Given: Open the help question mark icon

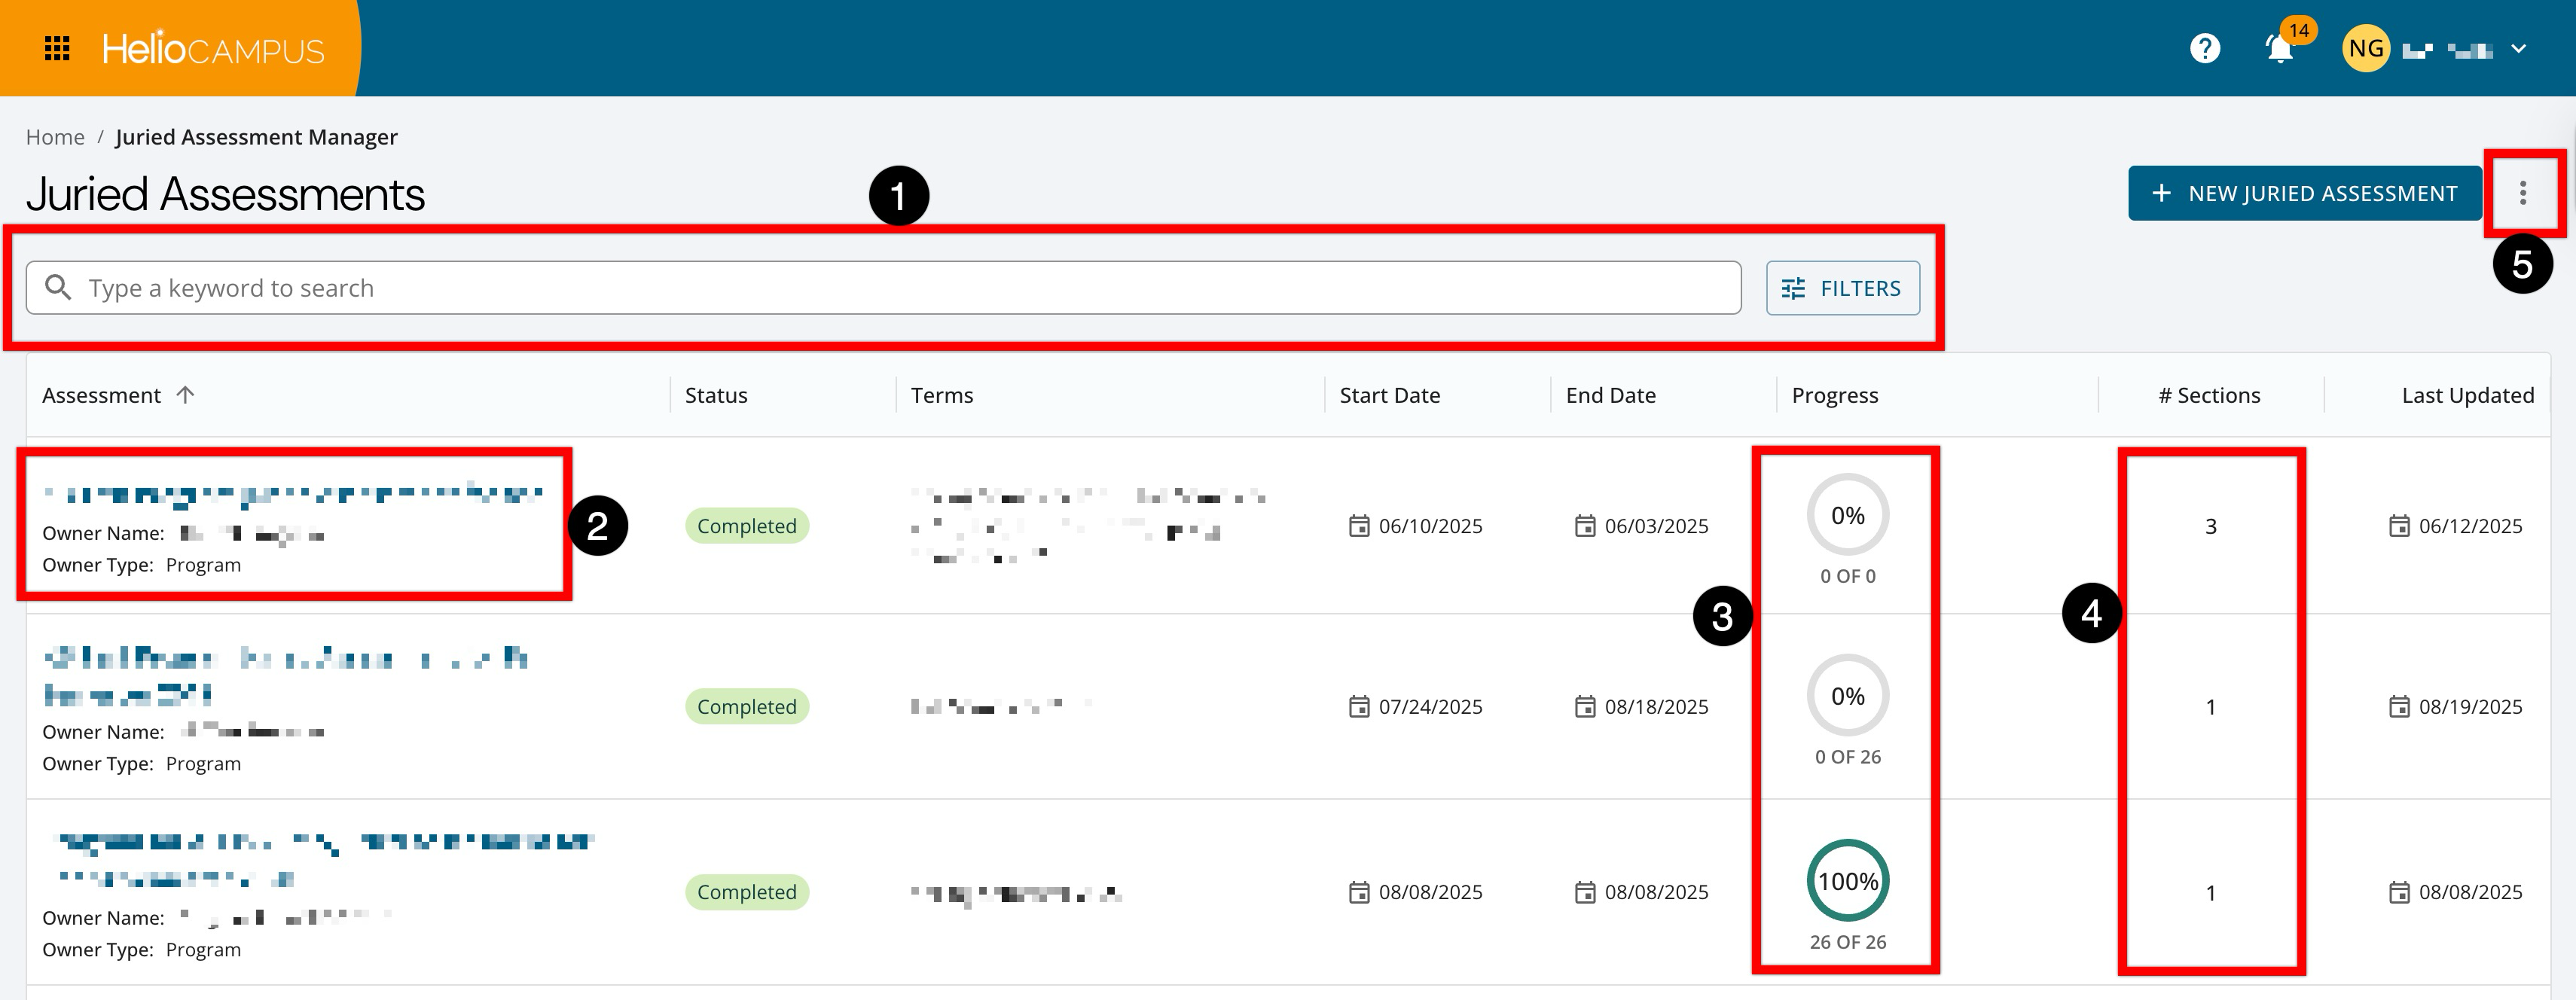Looking at the screenshot, I should click(x=2204, y=48).
